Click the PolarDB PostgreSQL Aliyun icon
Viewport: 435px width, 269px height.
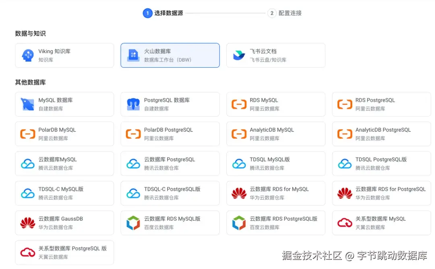click(133, 134)
